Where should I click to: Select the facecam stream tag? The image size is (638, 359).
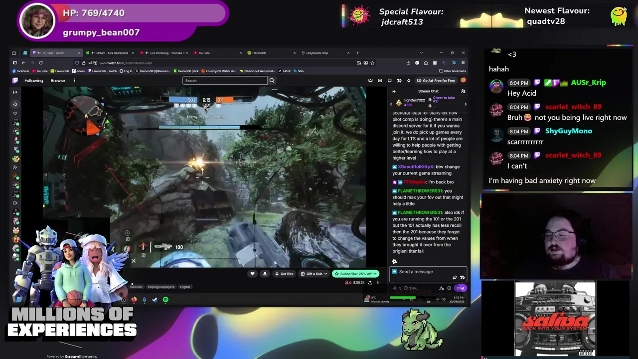[136, 287]
